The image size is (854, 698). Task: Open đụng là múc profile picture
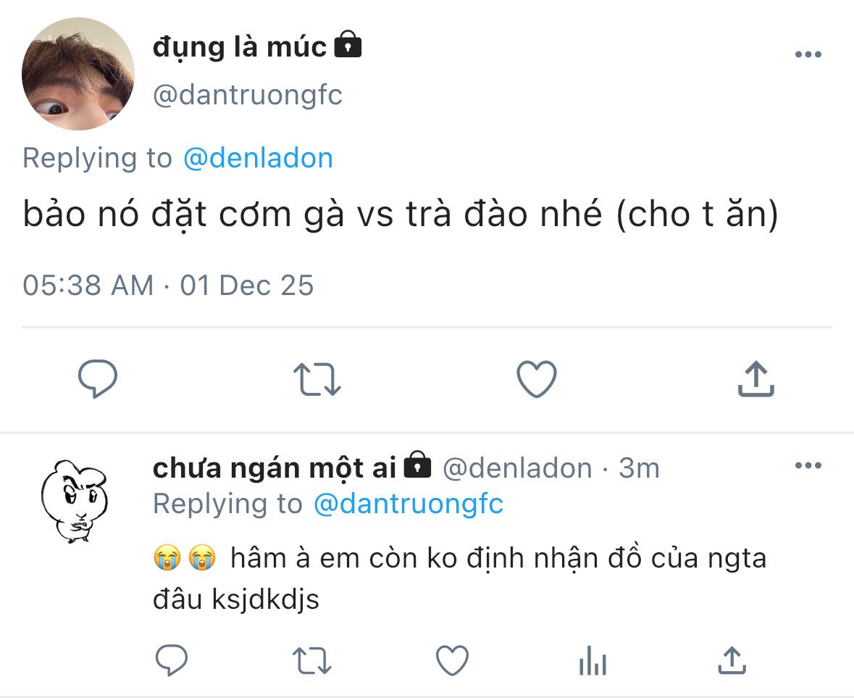[78, 74]
